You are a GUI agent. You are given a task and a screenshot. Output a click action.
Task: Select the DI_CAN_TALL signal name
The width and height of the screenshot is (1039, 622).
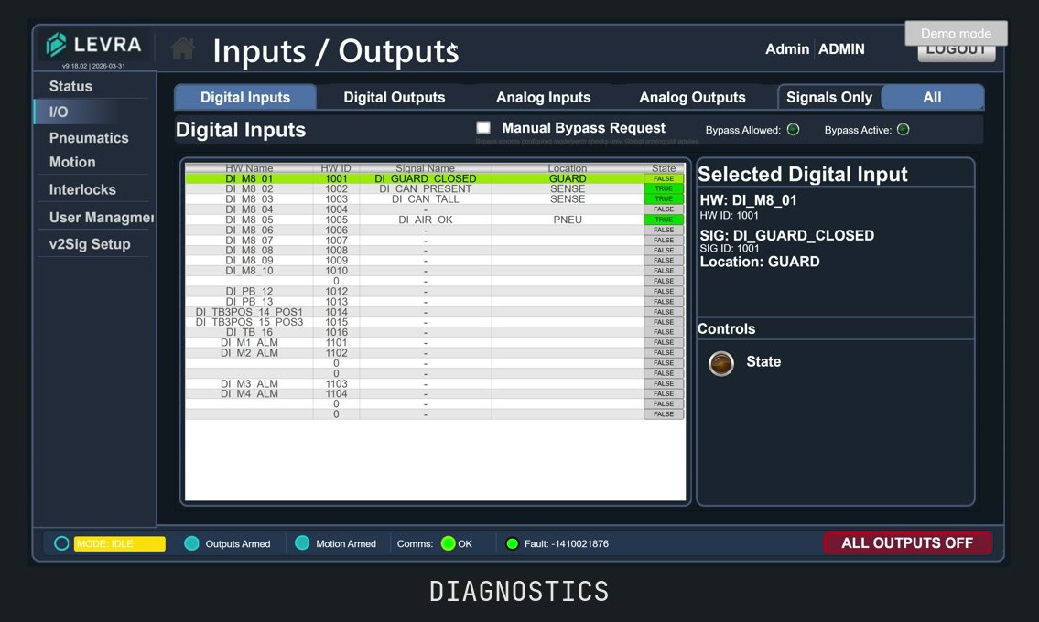click(x=426, y=198)
